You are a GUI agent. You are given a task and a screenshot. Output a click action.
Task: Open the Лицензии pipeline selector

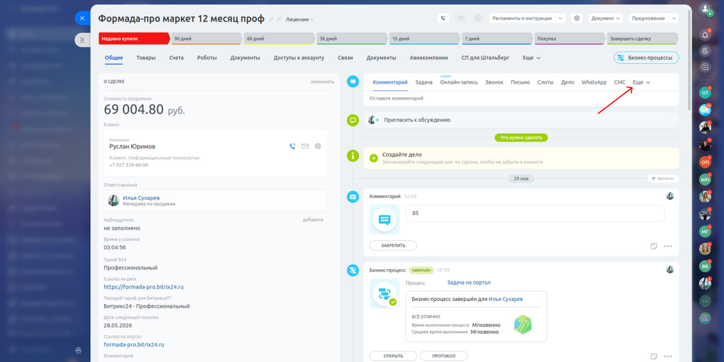click(x=300, y=19)
